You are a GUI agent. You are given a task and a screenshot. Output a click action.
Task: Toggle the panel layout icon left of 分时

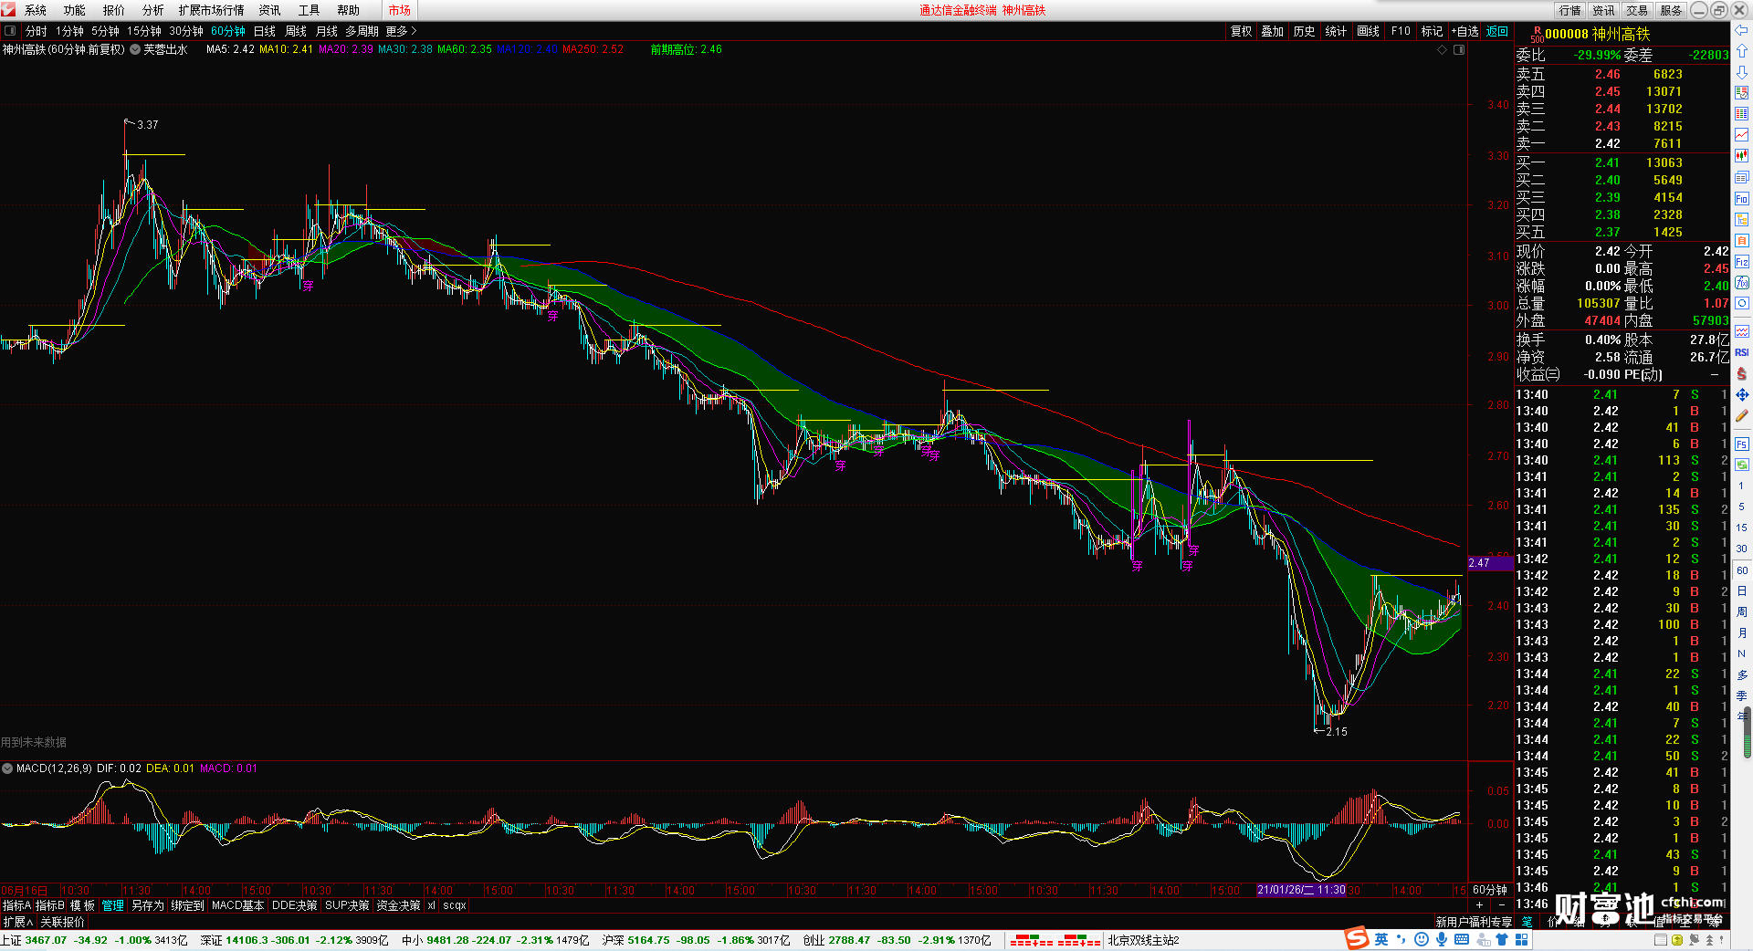click(10, 31)
